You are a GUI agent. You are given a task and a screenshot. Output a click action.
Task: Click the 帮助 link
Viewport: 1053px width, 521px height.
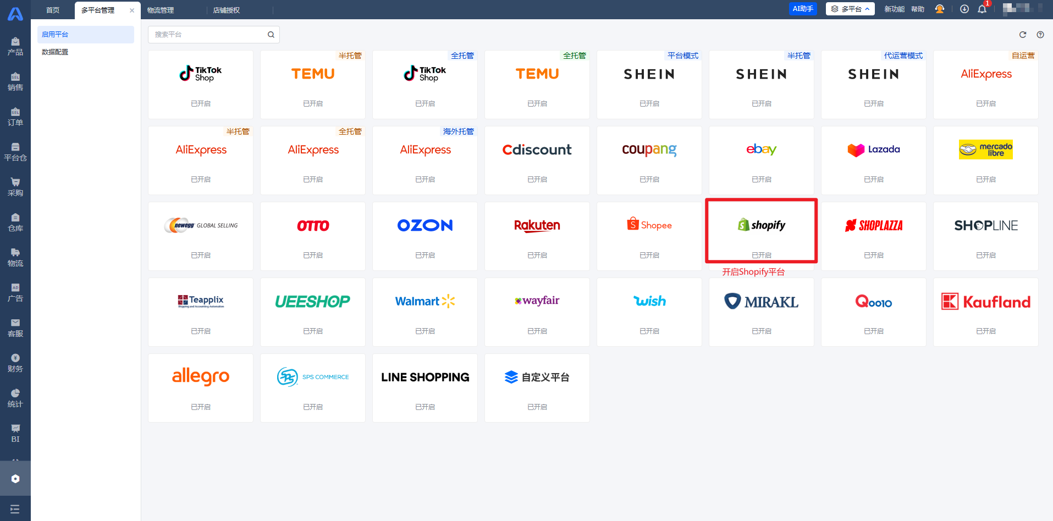click(918, 9)
